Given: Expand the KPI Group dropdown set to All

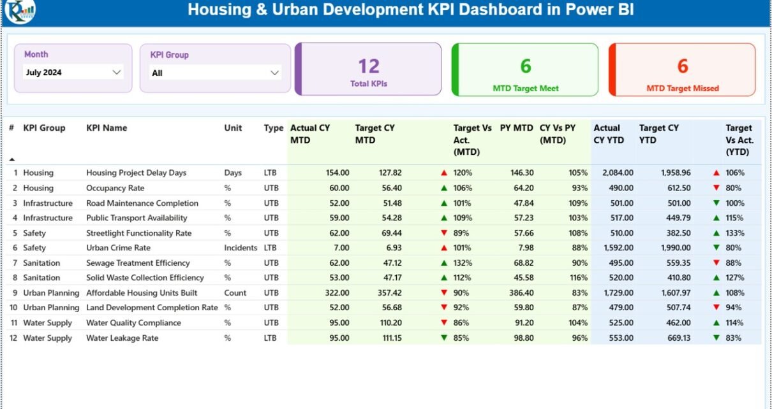Looking at the screenshot, I should tap(215, 73).
